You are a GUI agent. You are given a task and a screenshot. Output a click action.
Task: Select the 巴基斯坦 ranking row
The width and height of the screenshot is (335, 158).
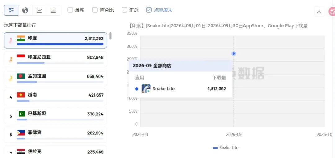56,116
